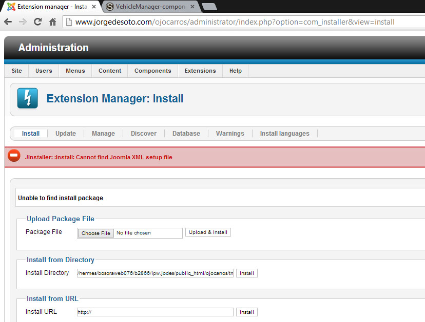Click the browser forward arrow
The image size is (425, 322).
pyautogui.click(x=23, y=22)
